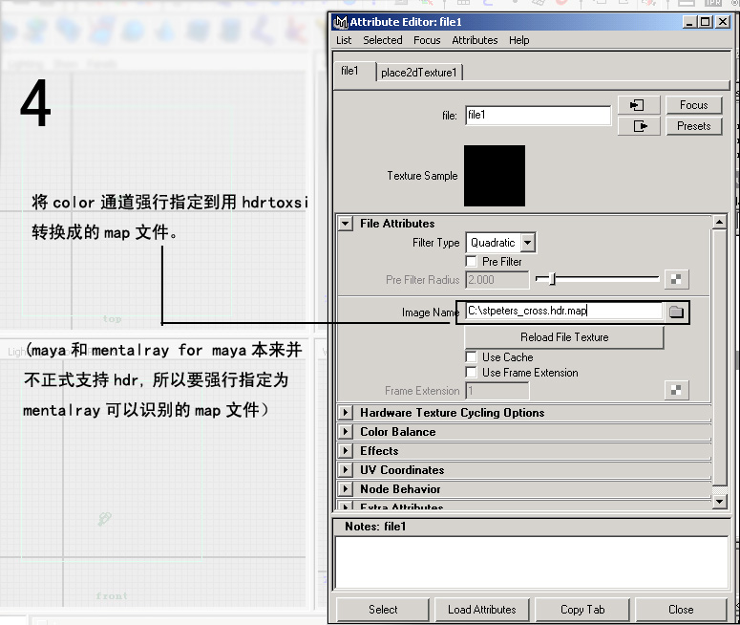740x625 pixels.
Task: Expand the Effects section
Action: (x=346, y=451)
